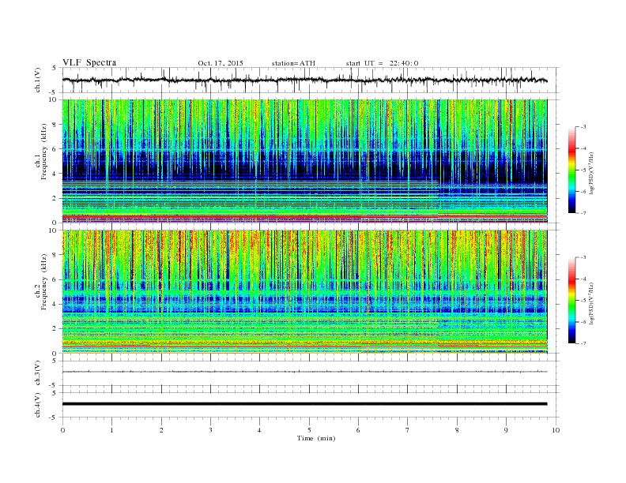Click the "1" tick label on Time axis
626x483 pixels.
point(111,430)
